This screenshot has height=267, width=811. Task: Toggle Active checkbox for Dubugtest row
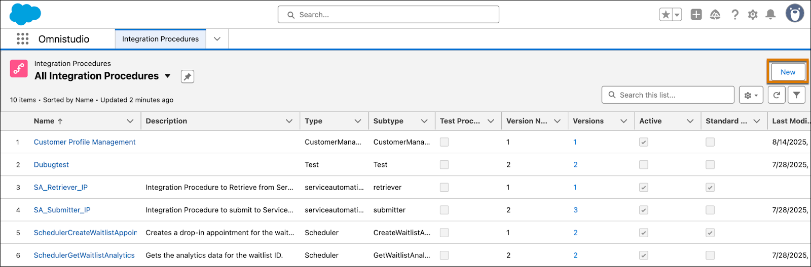pos(644,165)
